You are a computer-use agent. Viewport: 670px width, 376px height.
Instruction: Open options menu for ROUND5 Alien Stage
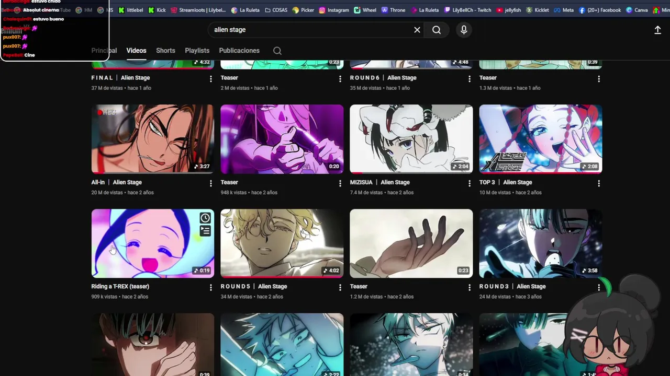[x=340, y=287]
